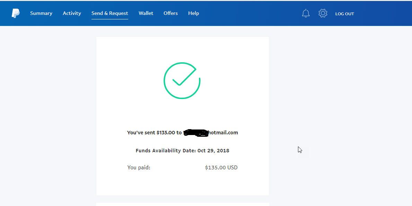412x206 pixels.
Task: Click the LOG OUT link
Action: coord(344,14)
